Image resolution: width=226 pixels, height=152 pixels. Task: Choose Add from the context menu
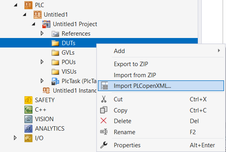tap(161, 51)
